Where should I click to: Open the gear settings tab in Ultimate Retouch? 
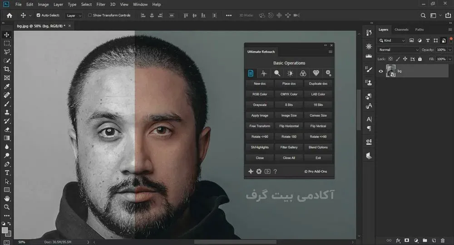click(x=328, y=73)
